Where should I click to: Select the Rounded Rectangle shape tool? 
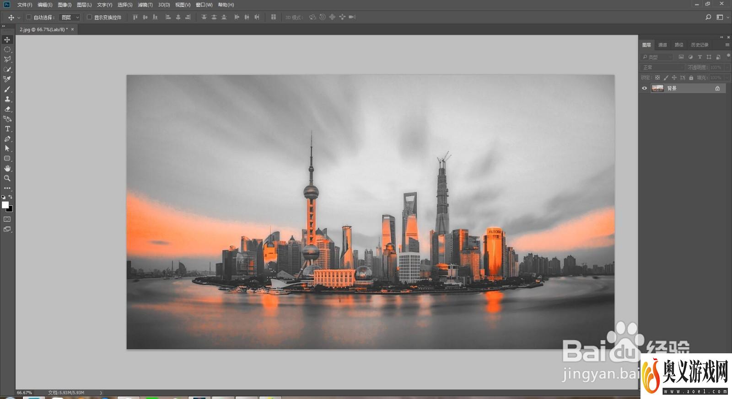[7, 159]
